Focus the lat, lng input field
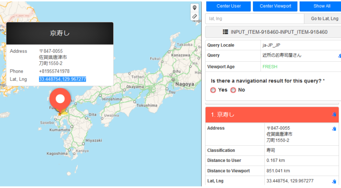Viewport: 341px width, 188px height. (x=254, y=19)
